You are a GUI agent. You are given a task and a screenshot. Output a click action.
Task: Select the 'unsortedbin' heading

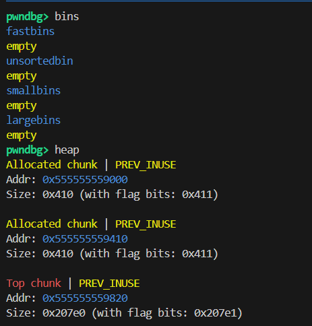point(40,61)
